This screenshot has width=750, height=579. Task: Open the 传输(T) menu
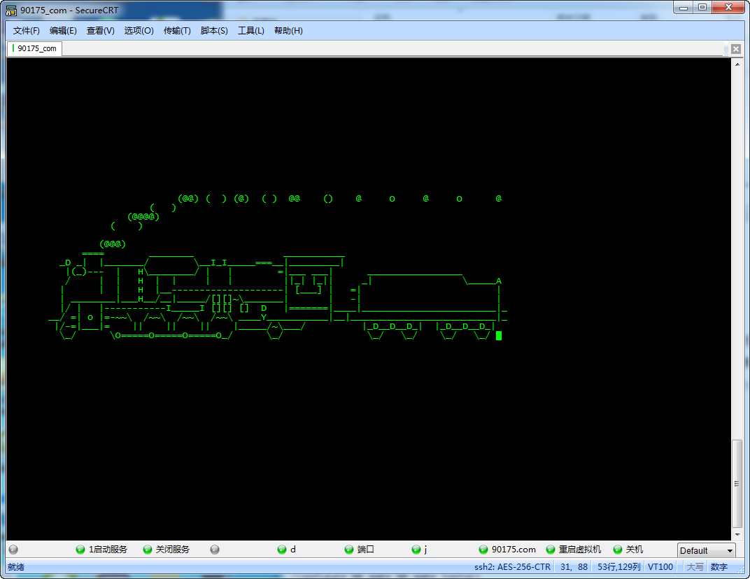pos(177,31)
